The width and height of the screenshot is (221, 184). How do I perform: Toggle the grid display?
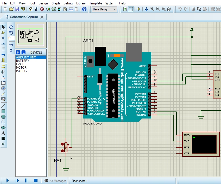pos(131,9)
